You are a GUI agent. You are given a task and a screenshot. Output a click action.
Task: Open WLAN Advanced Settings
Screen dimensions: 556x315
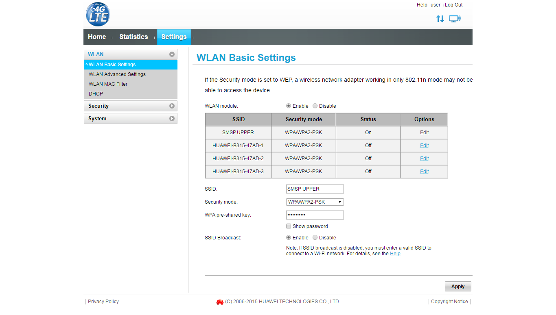117,74
